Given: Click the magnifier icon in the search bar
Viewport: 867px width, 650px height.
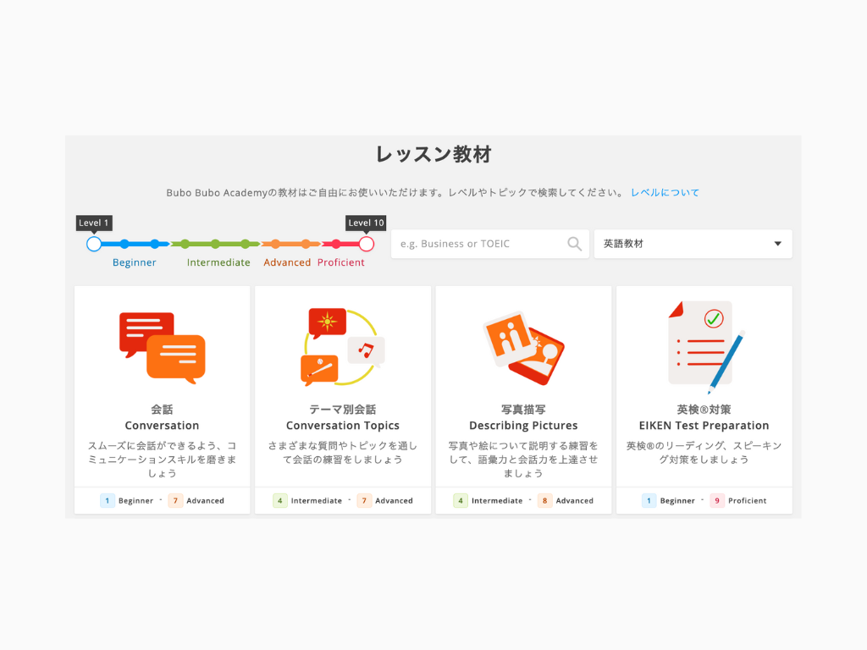Looking at the screenshot, I should point(575,244).
